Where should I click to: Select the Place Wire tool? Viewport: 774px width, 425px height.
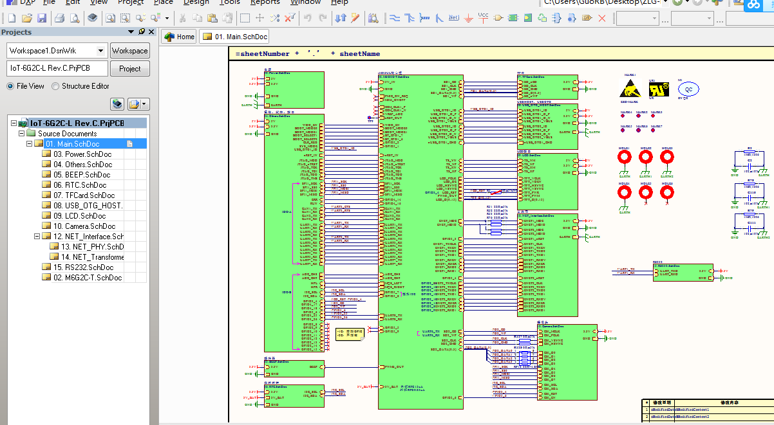coord(394,18)
